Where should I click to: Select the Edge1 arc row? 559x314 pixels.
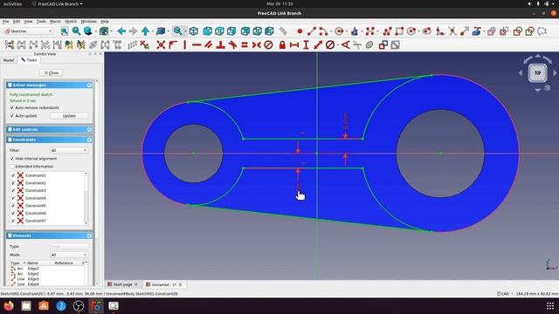pyautogui.click(x=48, y=269)
